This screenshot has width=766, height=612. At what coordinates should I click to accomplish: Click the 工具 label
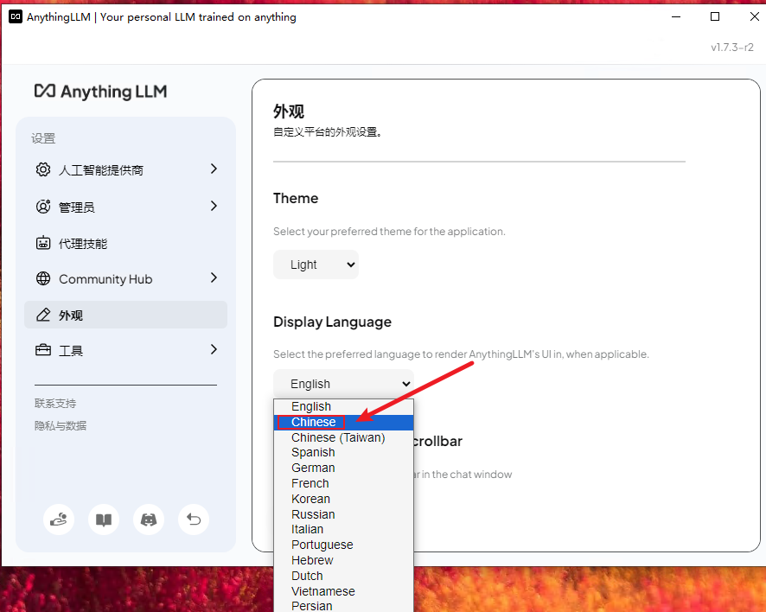(71, 351)
